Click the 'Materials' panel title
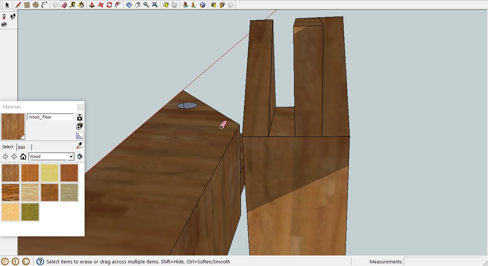This screenshot has width=488, height=266. [12, 107]
